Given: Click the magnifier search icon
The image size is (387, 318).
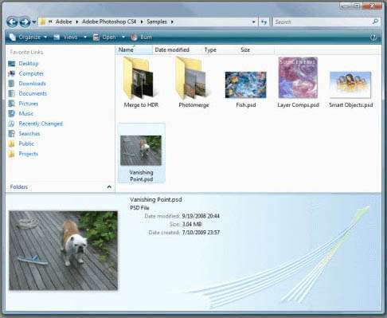Looking at the screenshot, I should [375, 22].
